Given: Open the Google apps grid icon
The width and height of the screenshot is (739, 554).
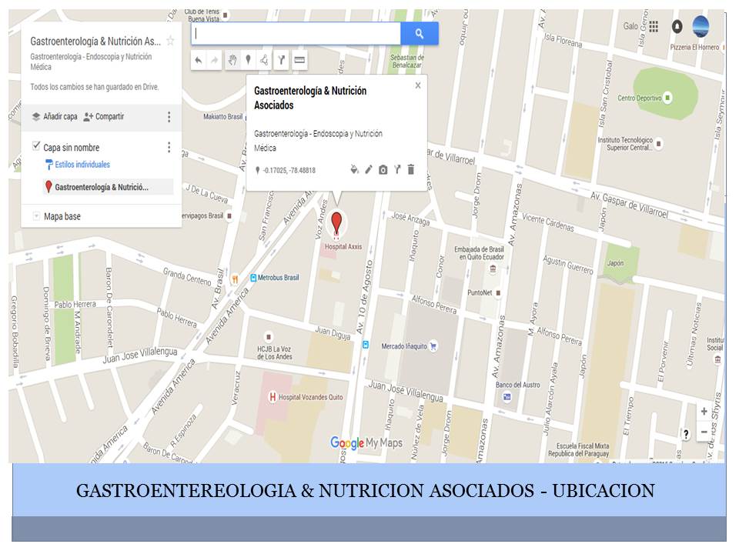Looking at the screenshot, I should point(654,26).
